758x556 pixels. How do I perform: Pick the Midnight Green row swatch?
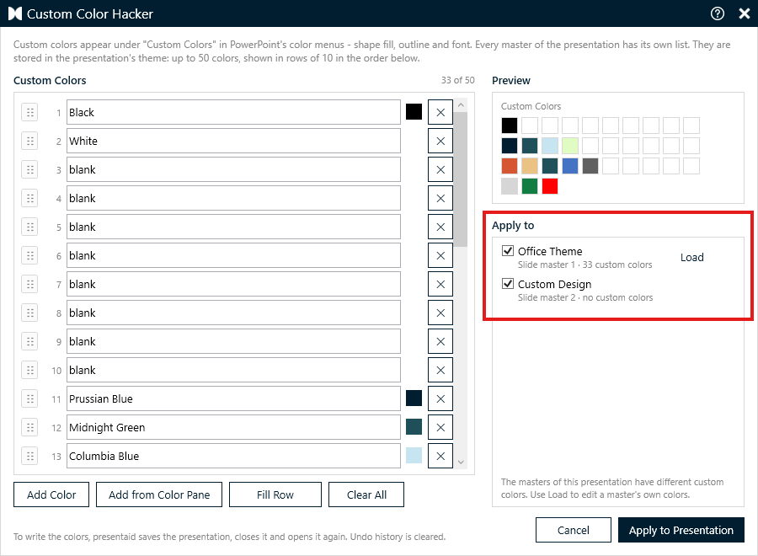point(414,427)
